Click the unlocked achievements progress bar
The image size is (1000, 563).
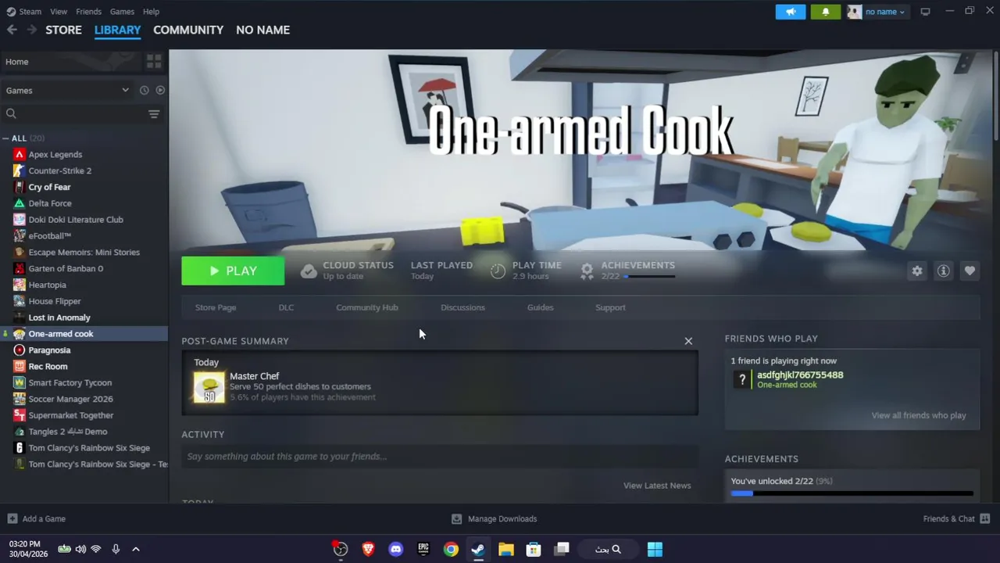point(852,493)
